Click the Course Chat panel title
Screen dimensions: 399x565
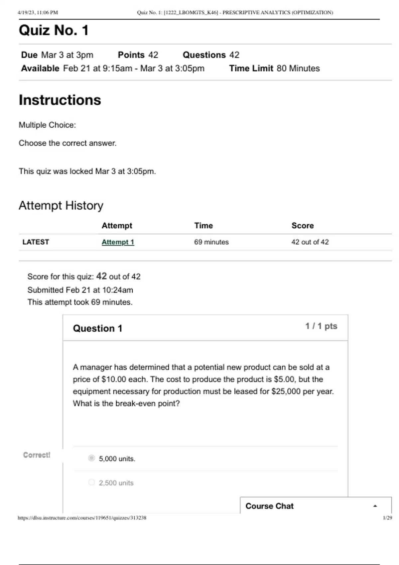coord(269,506)
